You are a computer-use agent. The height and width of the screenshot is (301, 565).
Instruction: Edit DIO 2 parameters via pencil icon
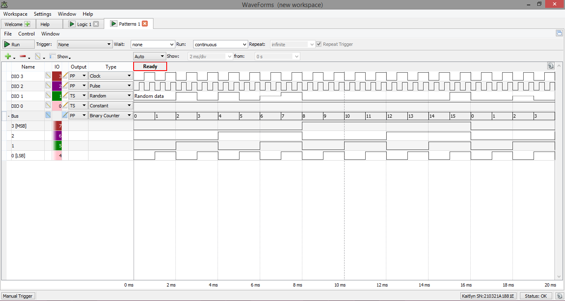coord(65,85)
